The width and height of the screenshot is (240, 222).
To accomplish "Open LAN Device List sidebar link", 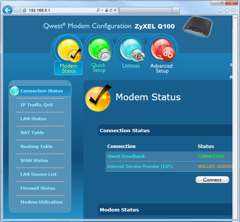I will click(39, 174).
